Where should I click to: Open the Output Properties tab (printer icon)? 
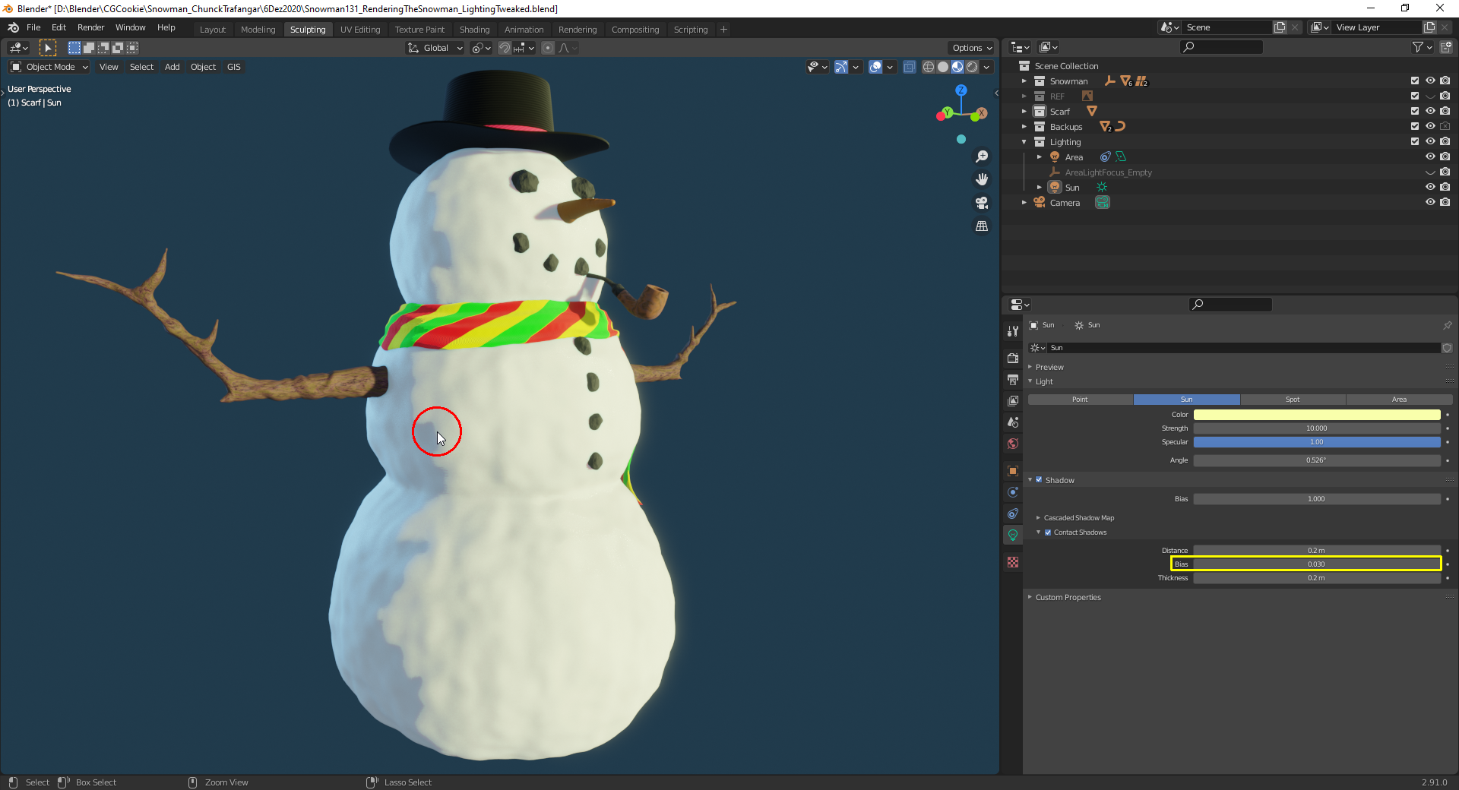tap(1012, 380)
